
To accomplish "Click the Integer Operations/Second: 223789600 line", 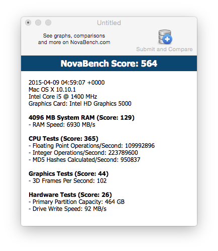I will click(83, 153).
